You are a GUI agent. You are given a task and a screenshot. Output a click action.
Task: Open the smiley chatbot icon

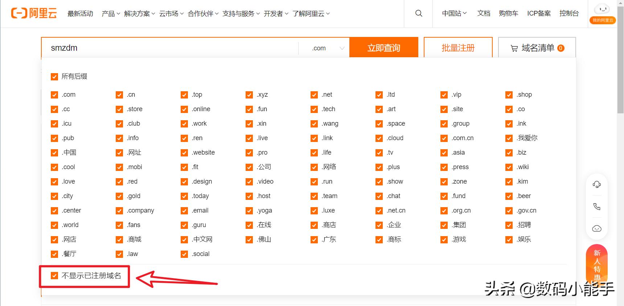click(x=597, y=229)
